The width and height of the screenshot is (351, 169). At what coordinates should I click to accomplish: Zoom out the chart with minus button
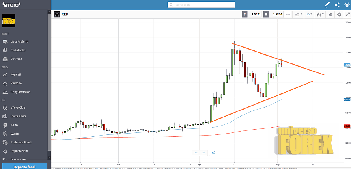[196, 153]
